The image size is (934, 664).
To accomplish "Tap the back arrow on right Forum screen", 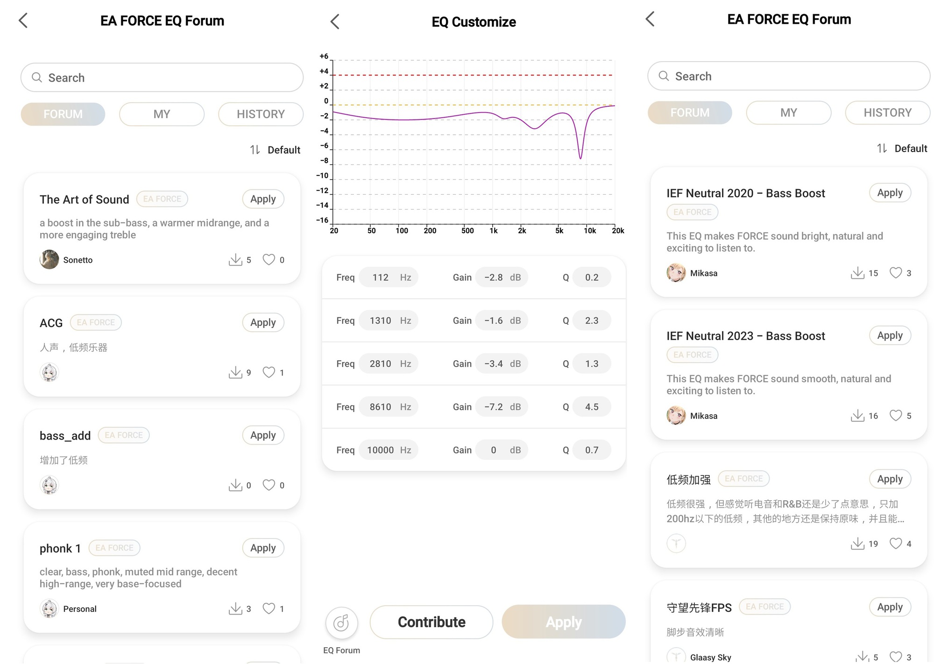I will point(650,19).
